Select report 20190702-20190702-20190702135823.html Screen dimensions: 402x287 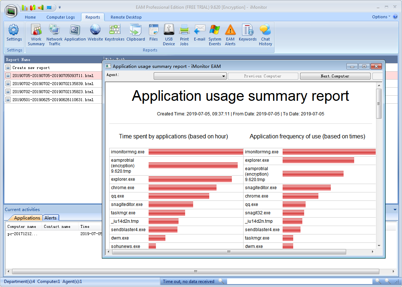pos(53,92)
